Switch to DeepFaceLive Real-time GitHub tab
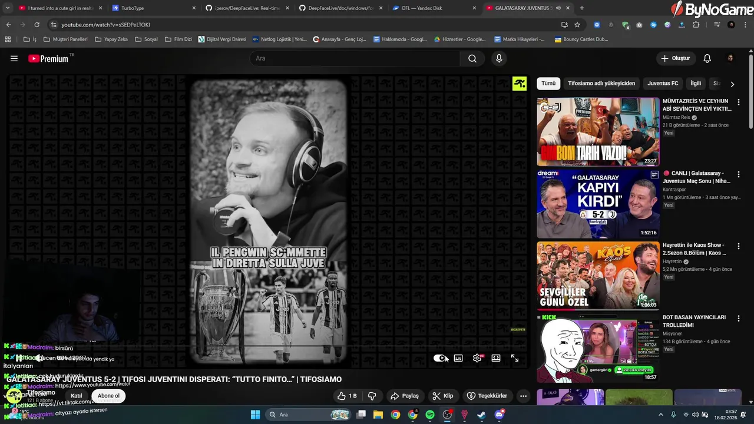 (247, 8)
